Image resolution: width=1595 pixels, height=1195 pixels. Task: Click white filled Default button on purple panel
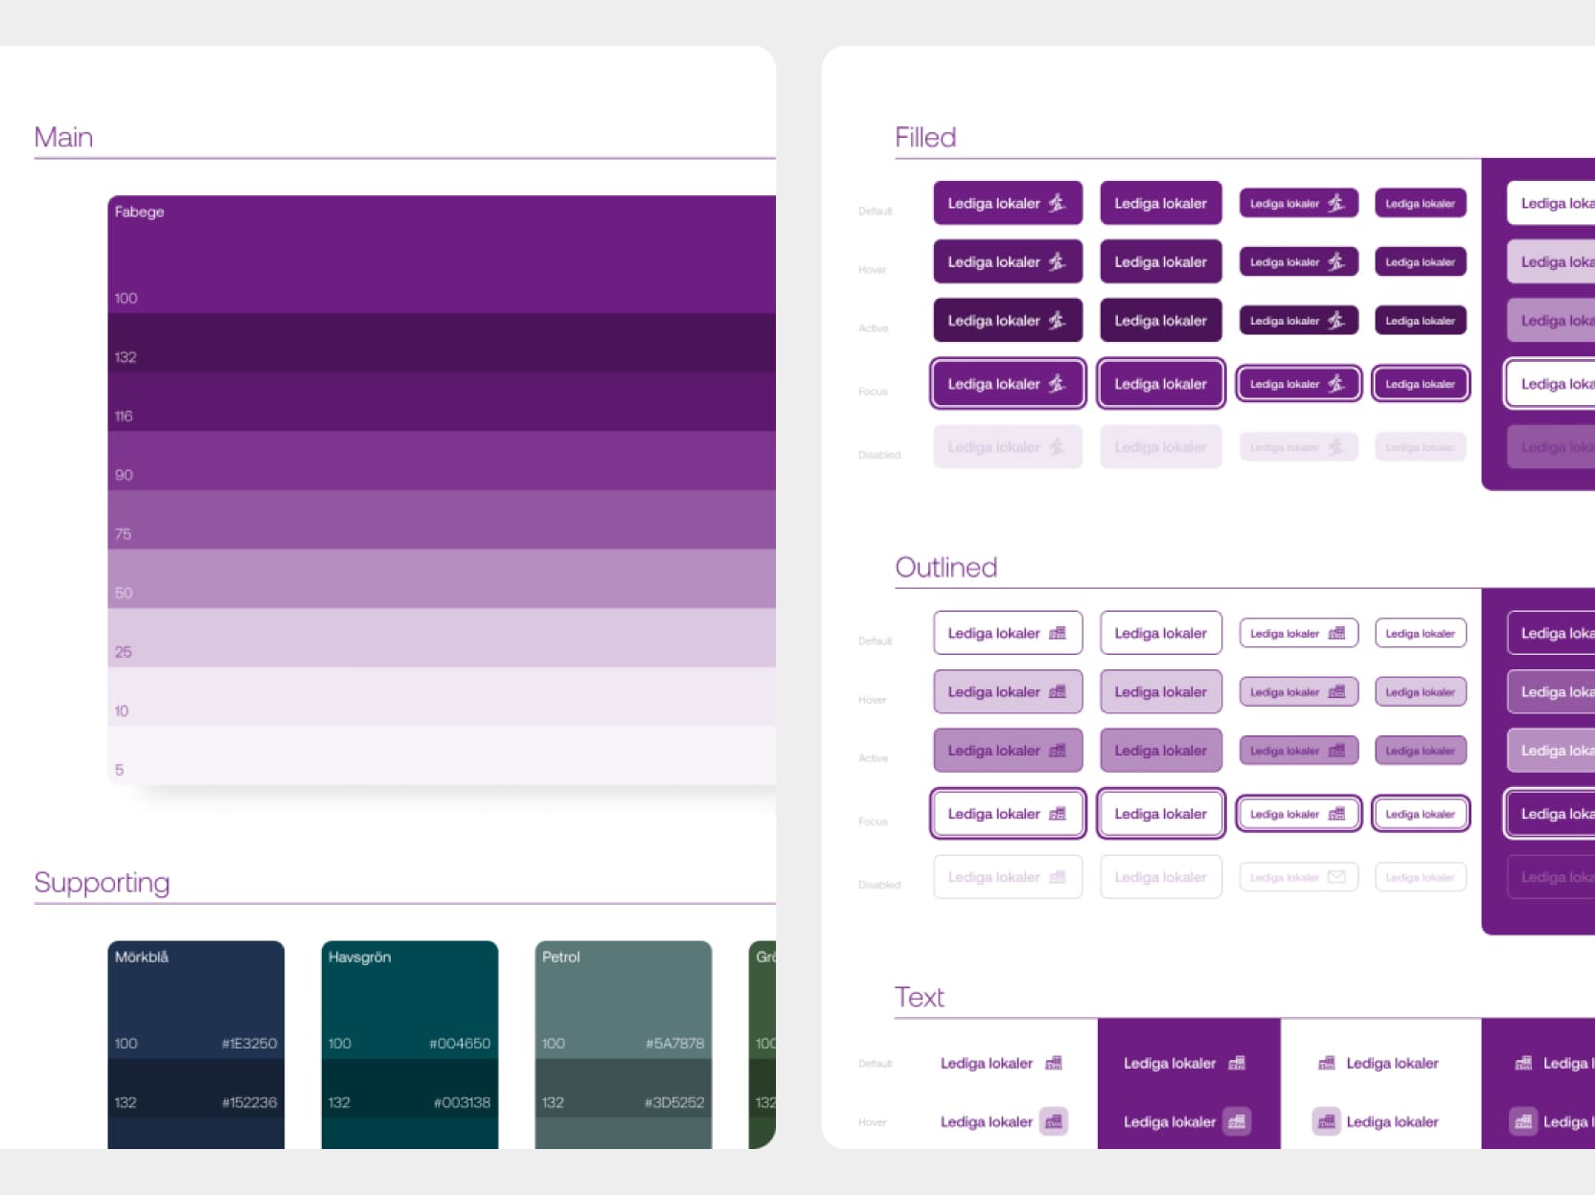click(x=1551, y=203)
